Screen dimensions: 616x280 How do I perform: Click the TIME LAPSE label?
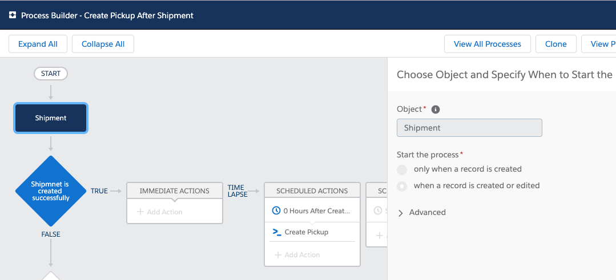[x=237, y=191]
